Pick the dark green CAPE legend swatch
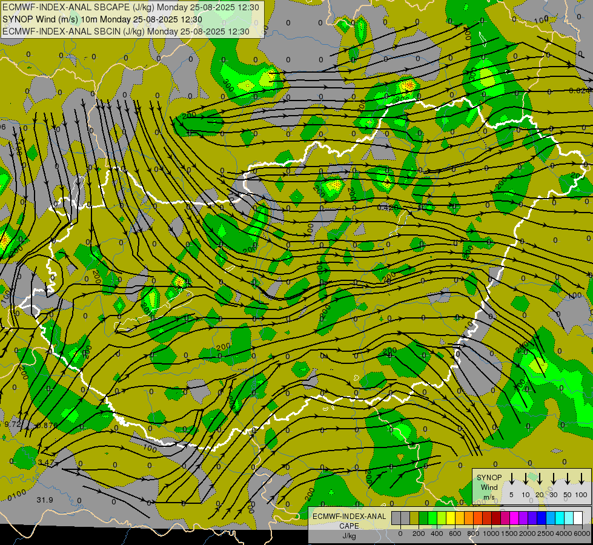 click(423, 518)
